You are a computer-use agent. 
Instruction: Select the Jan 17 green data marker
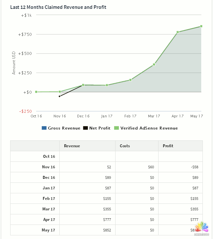point(107,85)
